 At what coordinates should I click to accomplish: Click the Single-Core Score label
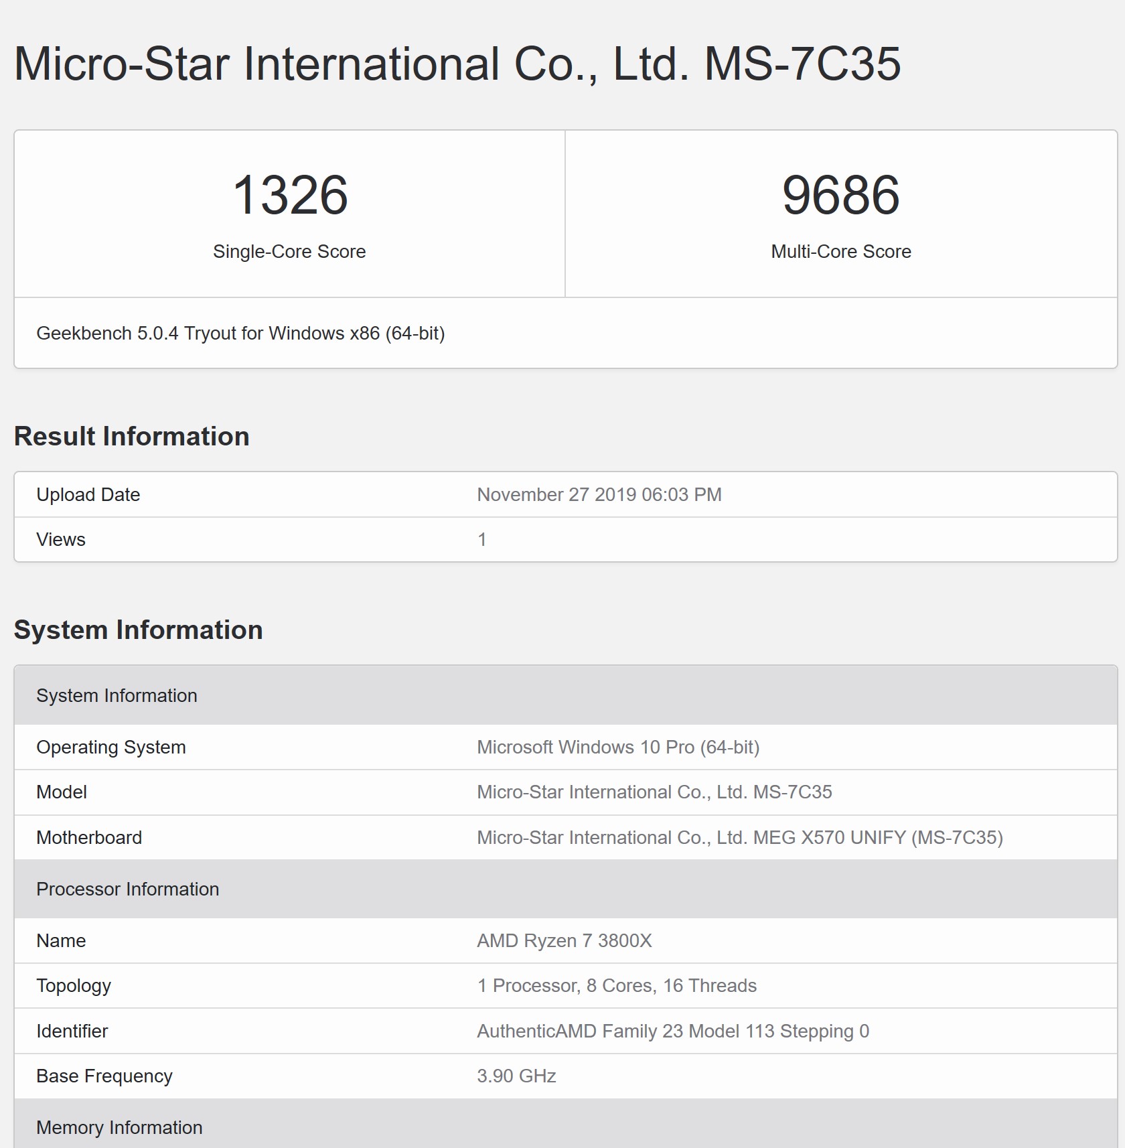tap(289, 252)
